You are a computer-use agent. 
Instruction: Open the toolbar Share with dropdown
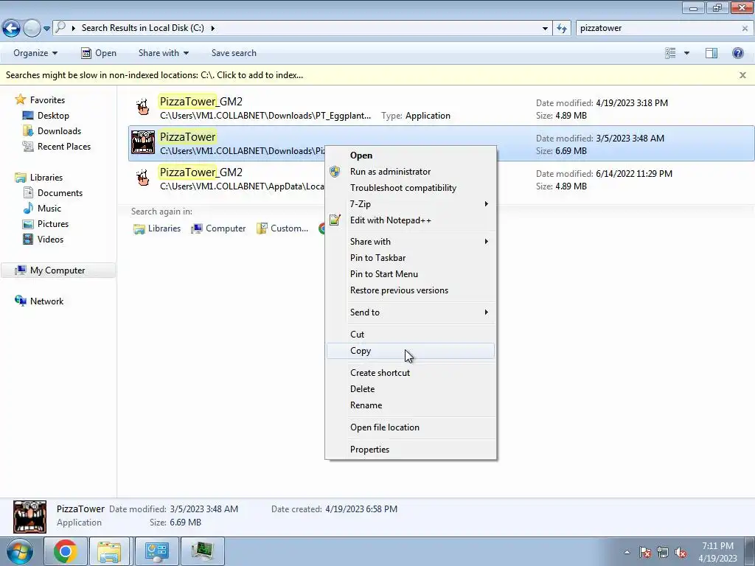[x=163, y=53]
